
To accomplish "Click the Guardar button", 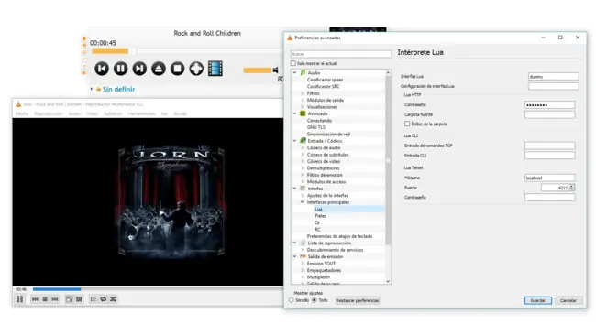I will pos(538,300).
